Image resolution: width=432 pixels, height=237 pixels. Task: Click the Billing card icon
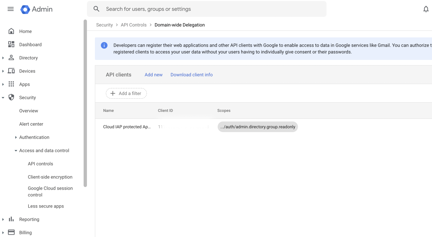pos(11,232)
